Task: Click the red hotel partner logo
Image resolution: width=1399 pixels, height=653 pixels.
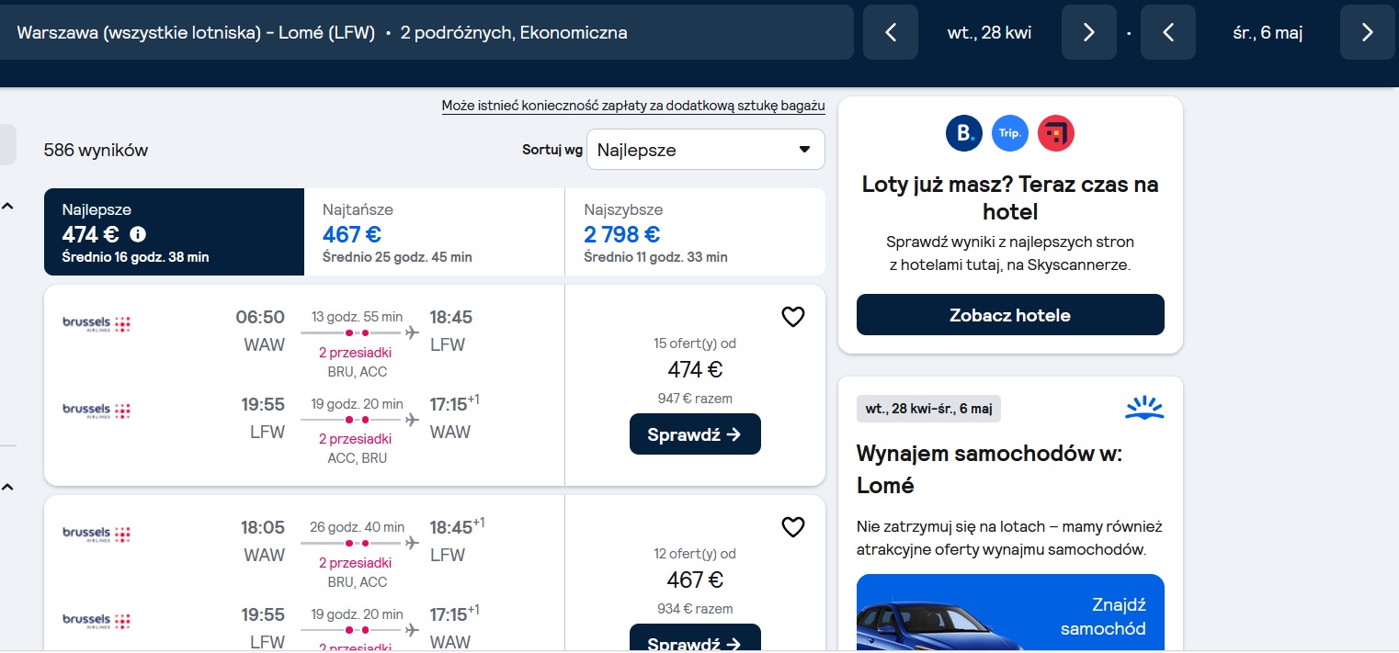Action: [1056, 133]
